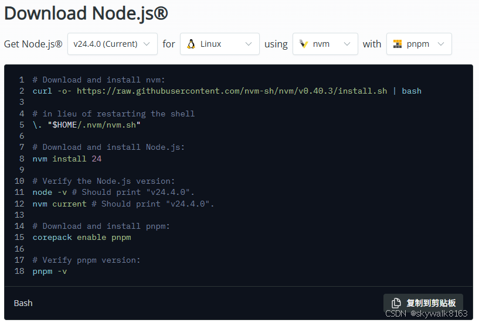The image size is (479, 323).
Task: Click the copy to clipboard button
Action: pos(423,303)
